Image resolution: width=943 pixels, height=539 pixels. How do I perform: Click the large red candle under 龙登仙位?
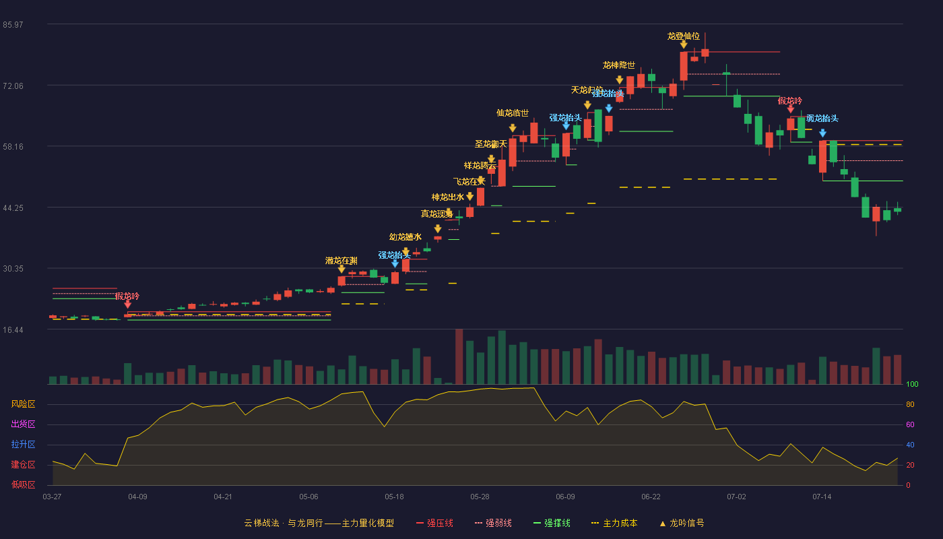click(x=684, y=66)
